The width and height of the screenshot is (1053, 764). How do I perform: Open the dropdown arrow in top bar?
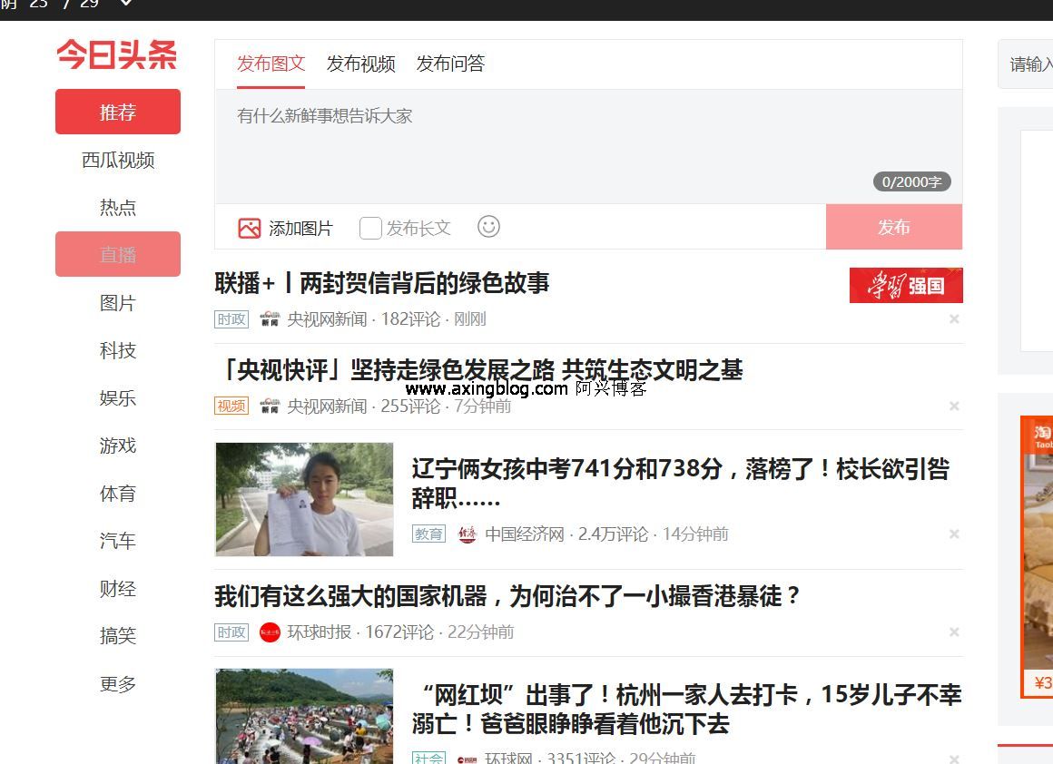(x=126, y=4)
